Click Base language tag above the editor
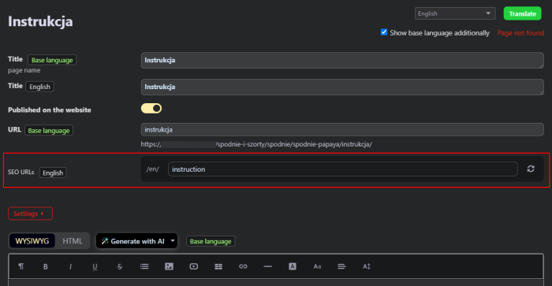The height and width of the screenshot is (286, 552). pyautogui.click(x=211, y=241)
